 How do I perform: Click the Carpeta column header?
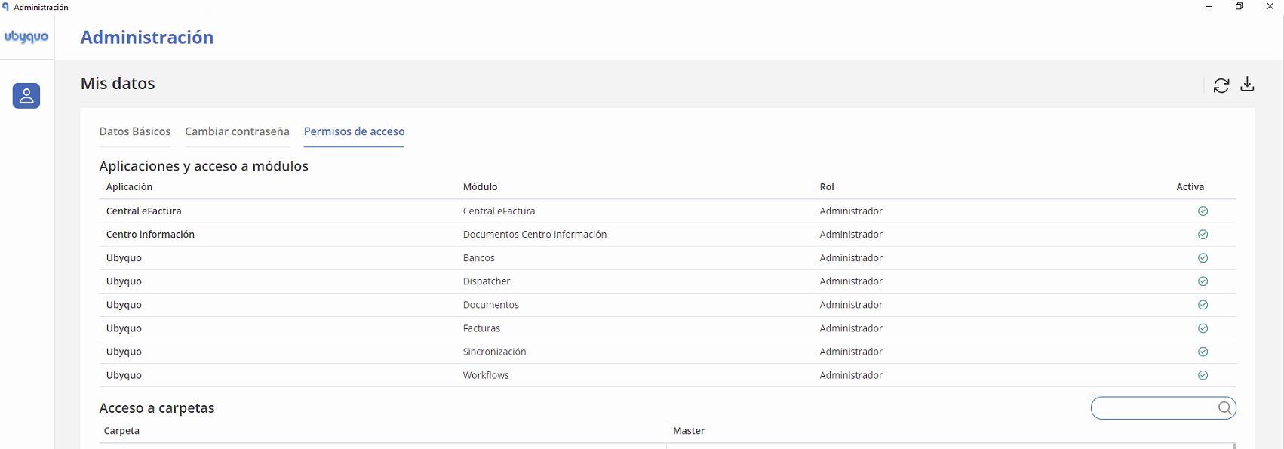point(121,431)
